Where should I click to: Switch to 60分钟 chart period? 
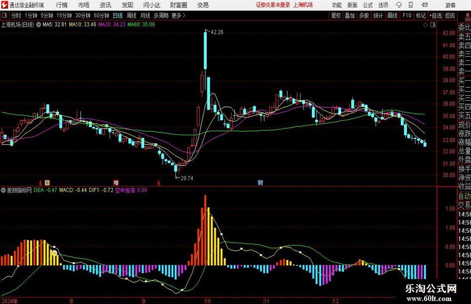pos(102,15)
